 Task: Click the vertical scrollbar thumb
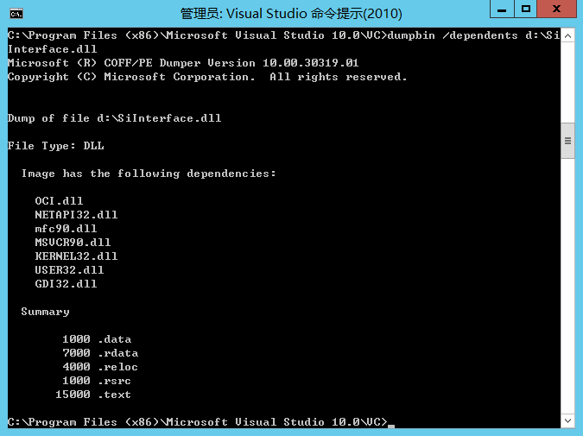pos(567,141)
